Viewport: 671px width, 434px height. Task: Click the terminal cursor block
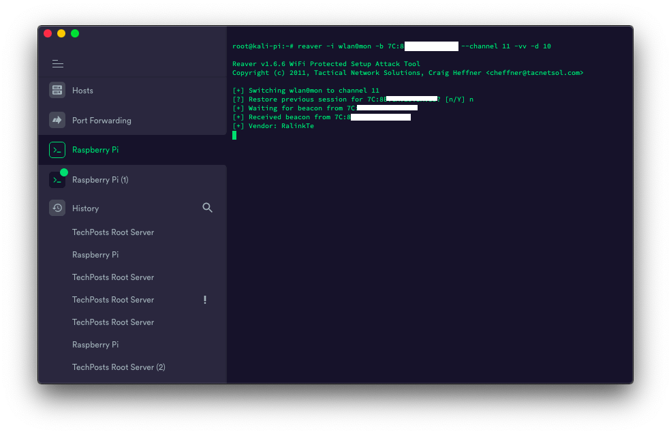pyautogui.click(x=234, y=136)
